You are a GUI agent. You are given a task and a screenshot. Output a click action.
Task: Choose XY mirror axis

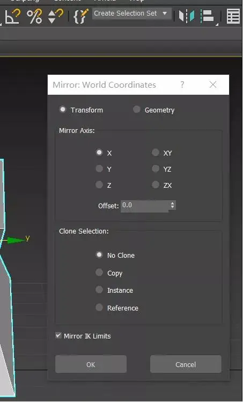156,152
